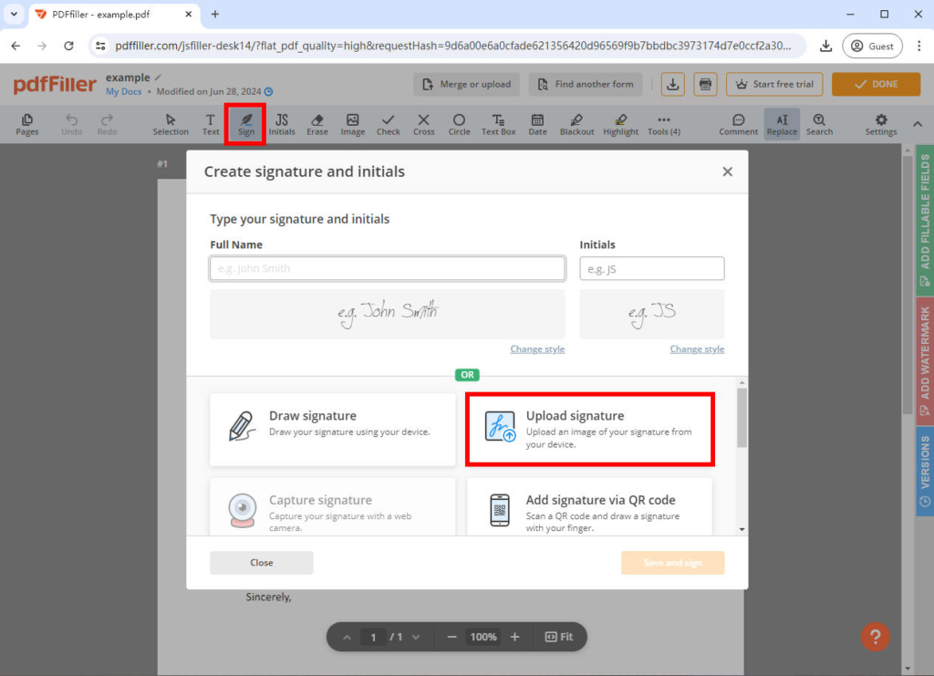The width and height of the screenshot is (934, 676).
Task: Click Change style under Full Name preview
Action: [537, 349]
